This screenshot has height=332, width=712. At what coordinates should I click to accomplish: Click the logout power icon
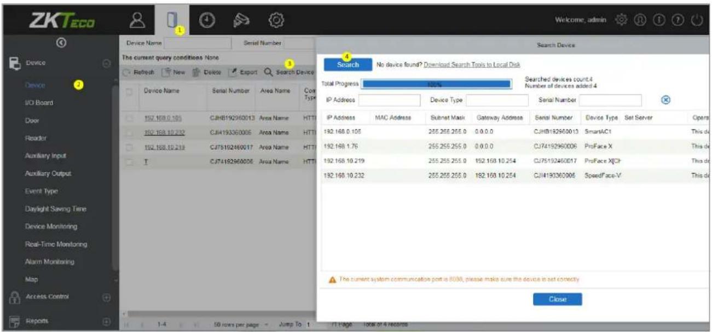tap(697, 19)
